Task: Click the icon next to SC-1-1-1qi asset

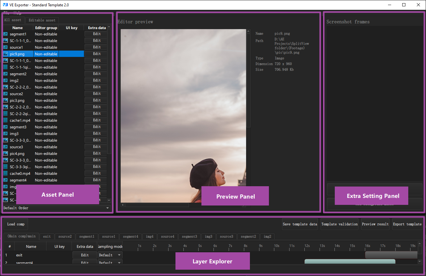Action: pyautogui.click(x=5, y=67)
